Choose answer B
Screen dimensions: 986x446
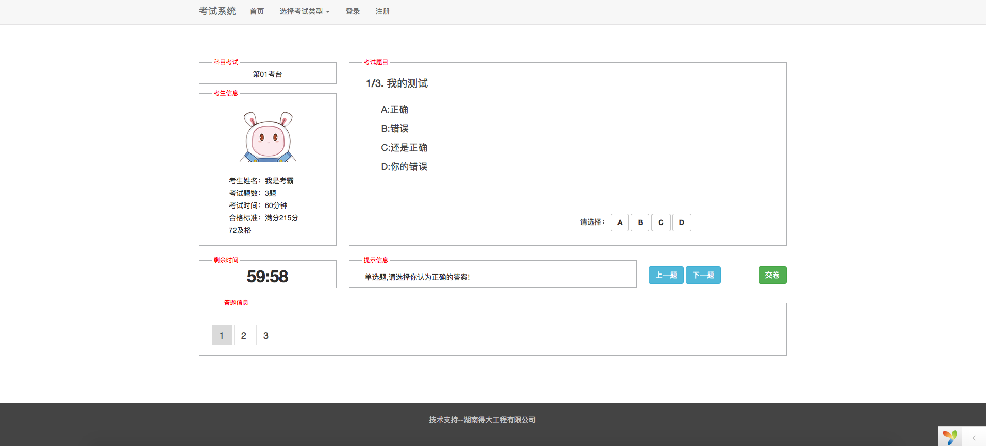click(640, 222)
